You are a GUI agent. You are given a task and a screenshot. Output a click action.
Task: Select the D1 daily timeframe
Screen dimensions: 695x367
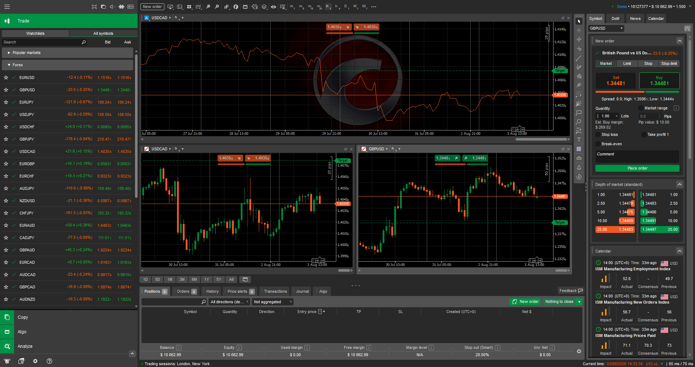346,7
